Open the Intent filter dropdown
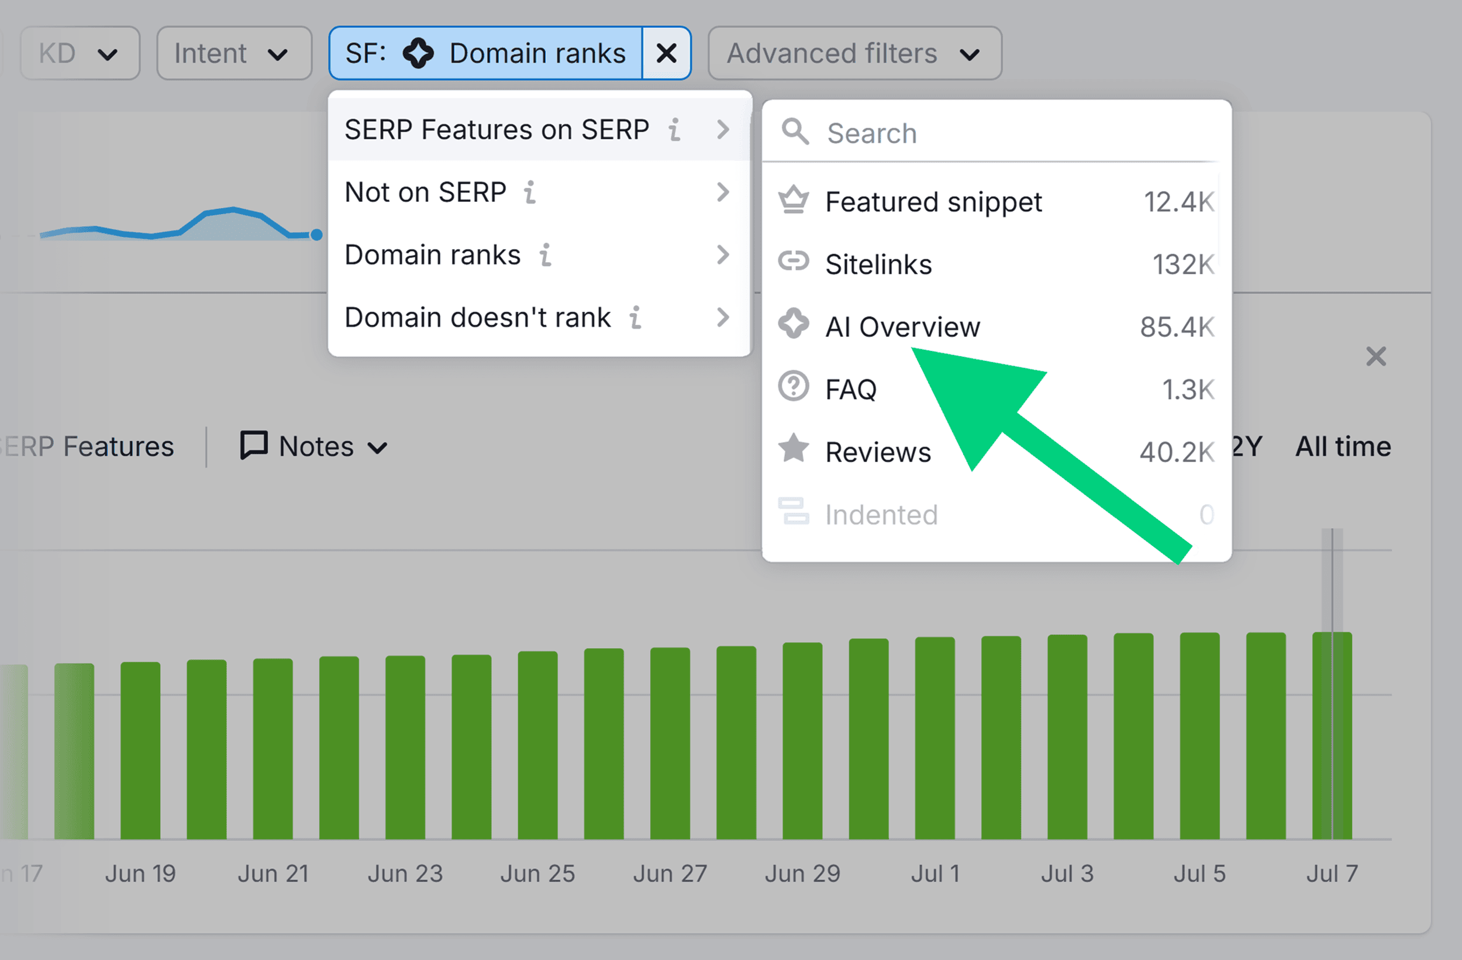 pos(233,53)
